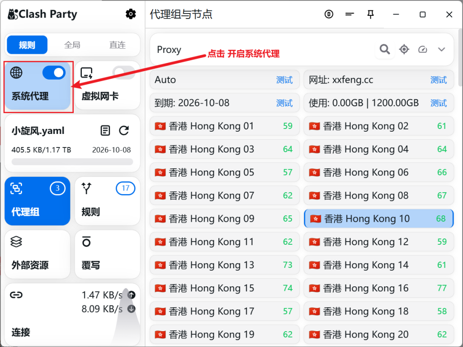Click refresh icon for 小旋风.yaml profile
463x347 pixels.
pyautogui.click(x=124, y=131)
